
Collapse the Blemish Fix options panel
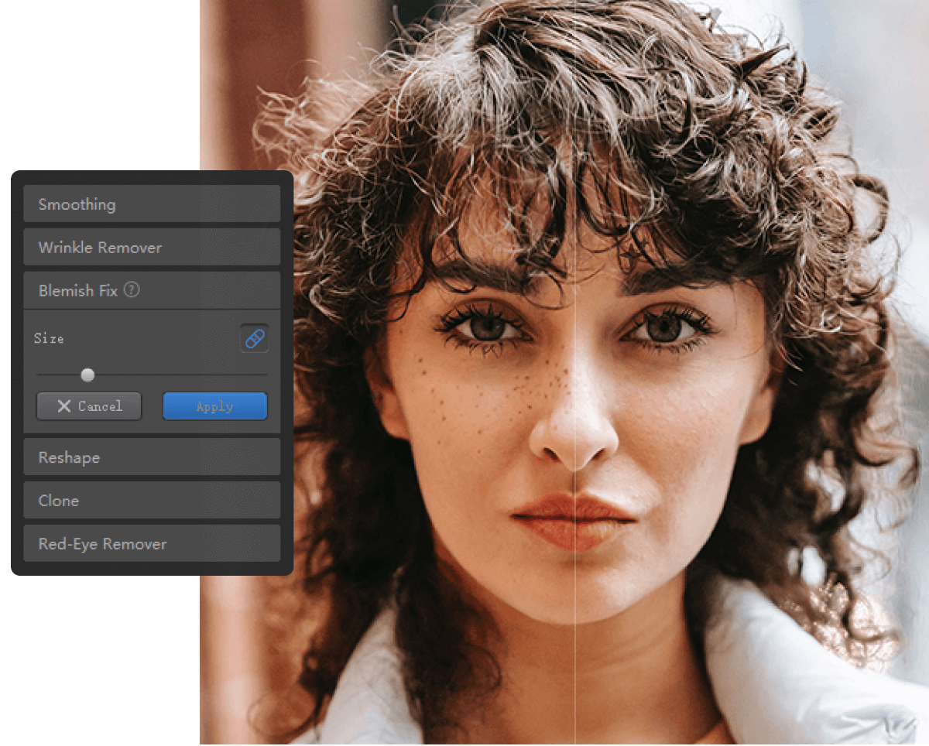pyautogui.click(x=77, y=290)
